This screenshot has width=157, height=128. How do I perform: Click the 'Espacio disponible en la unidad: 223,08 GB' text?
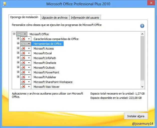[116, 98]
